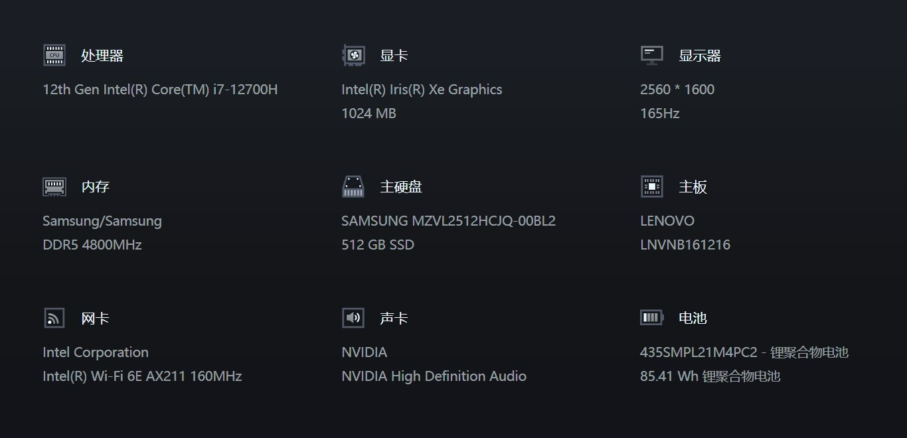Viewport: 907px width, 438px height.
Task: Click the motherboard chip icon
Action: [x=652, y=186]
